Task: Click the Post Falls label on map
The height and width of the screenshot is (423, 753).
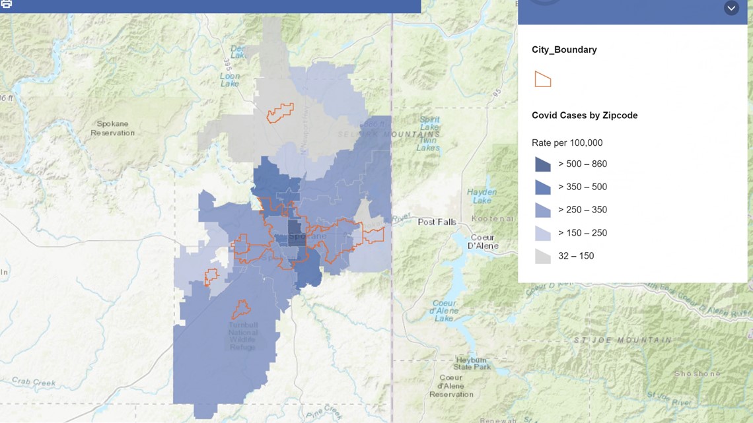Action: [x=437, y=222]
